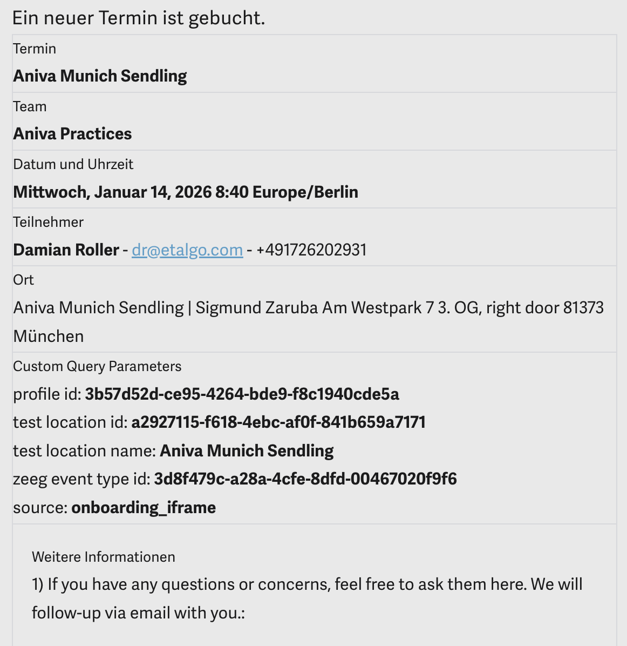Click the source value onboarding_iframe
Image resolution: width=627 pixels, height=646 pixels.
pyautogui.click(x=144, y=508)
